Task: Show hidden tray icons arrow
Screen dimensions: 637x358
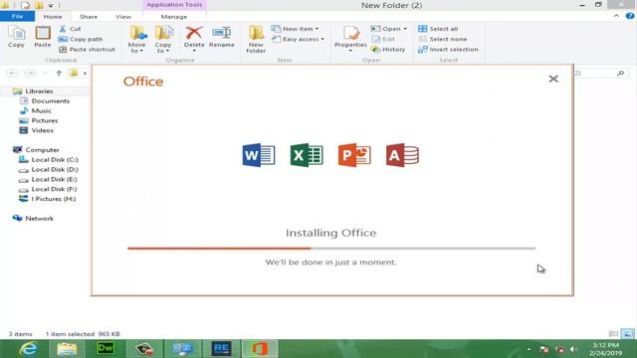Action: [529, 349]
